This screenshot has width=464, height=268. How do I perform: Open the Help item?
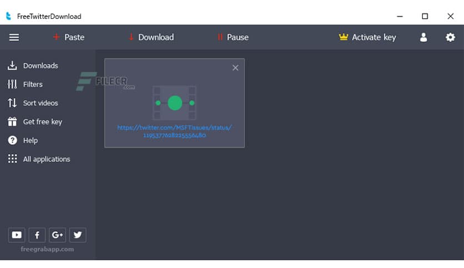click(23, 141)
